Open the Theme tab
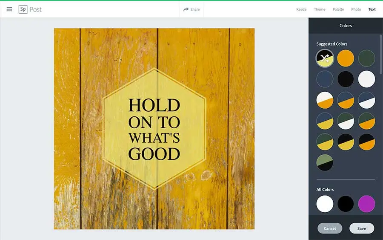 (x=320, y=9)
